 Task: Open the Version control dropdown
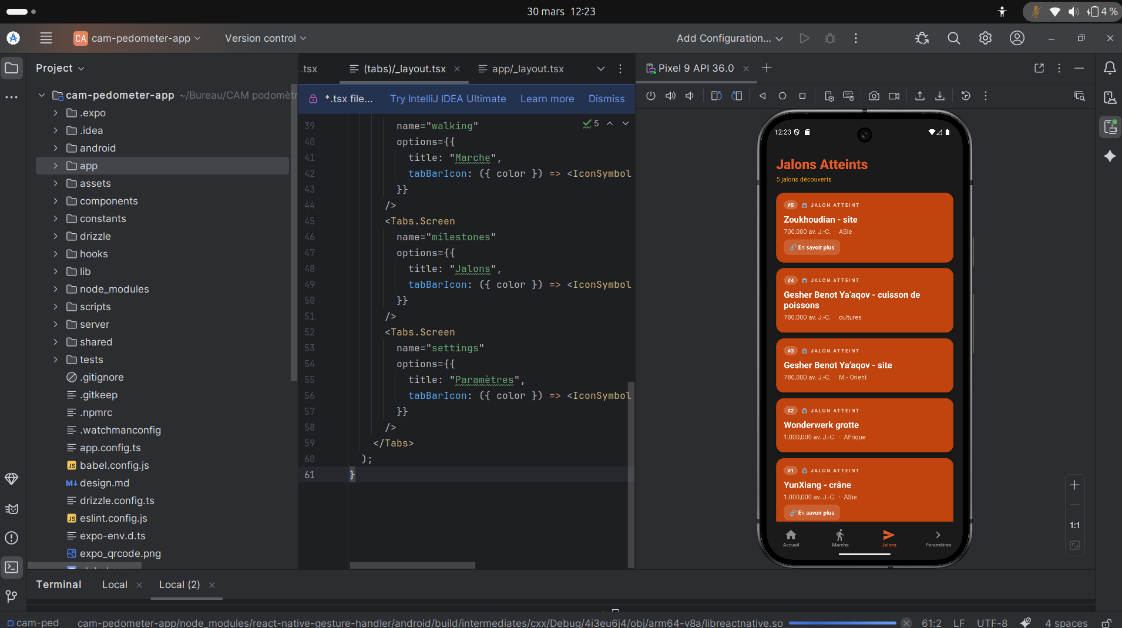(266, 38)
